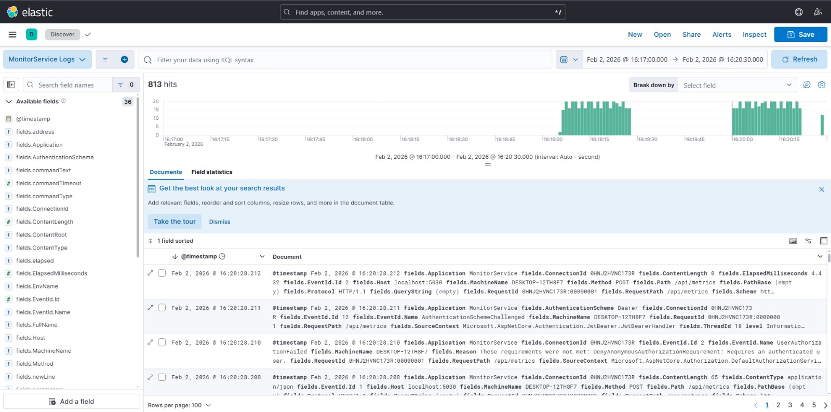The height and width of the screenshot is (412, 831).
Task: Click the chart visualization edit icon
Action: pyautogui.click(x=807, y=85)
